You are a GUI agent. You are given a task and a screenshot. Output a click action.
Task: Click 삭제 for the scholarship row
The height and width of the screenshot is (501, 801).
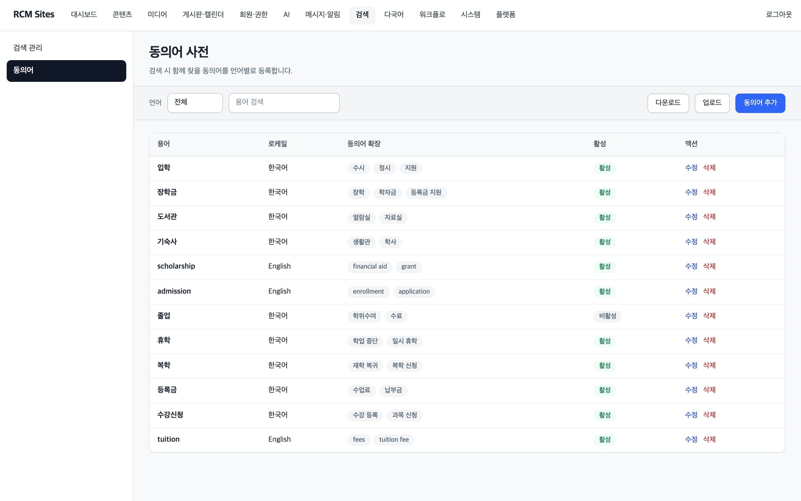709,266
